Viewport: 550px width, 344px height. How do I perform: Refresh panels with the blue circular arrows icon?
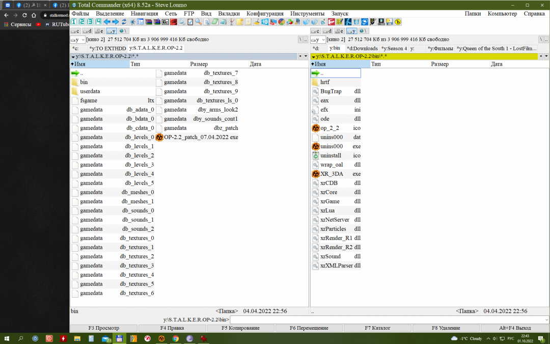[124, 22]
